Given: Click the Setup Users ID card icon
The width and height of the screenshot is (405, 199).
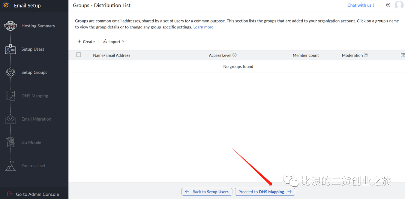Looking at the screenshot, I should point(10,49).
